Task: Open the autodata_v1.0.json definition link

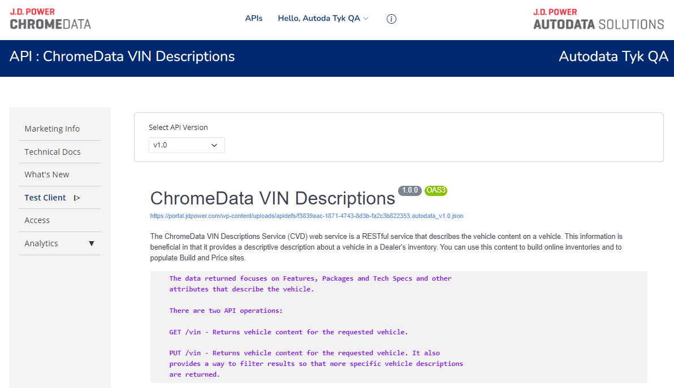Action: (306, 216)
